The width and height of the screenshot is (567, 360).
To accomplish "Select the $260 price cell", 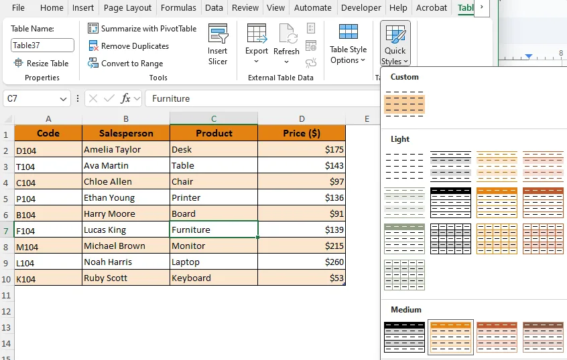I will point(302,262).
